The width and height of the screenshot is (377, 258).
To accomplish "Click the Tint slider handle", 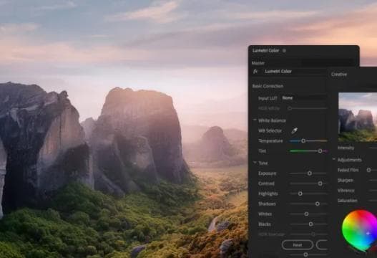I will [320, 151].
